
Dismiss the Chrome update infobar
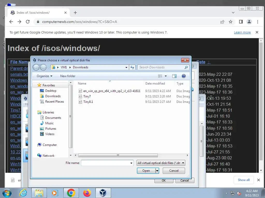(x=257, y=32)
